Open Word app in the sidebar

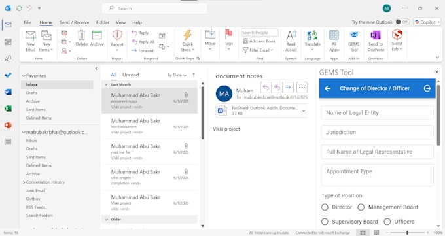[x=8, y=92]
